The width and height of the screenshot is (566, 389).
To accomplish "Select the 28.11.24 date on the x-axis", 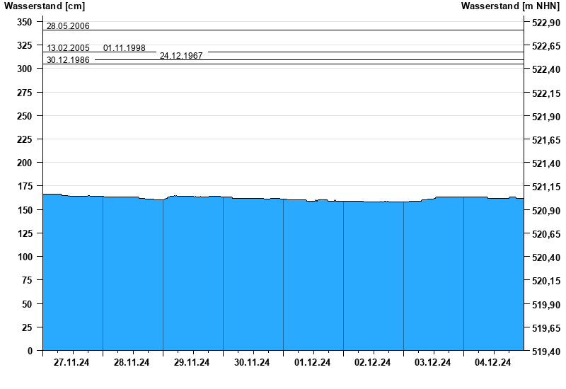I will click(132, 363).
